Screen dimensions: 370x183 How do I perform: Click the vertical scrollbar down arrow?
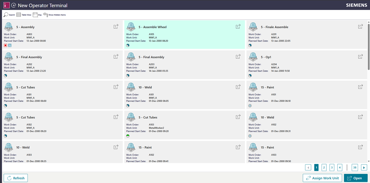pyautogui.click(x=369, y=161)
